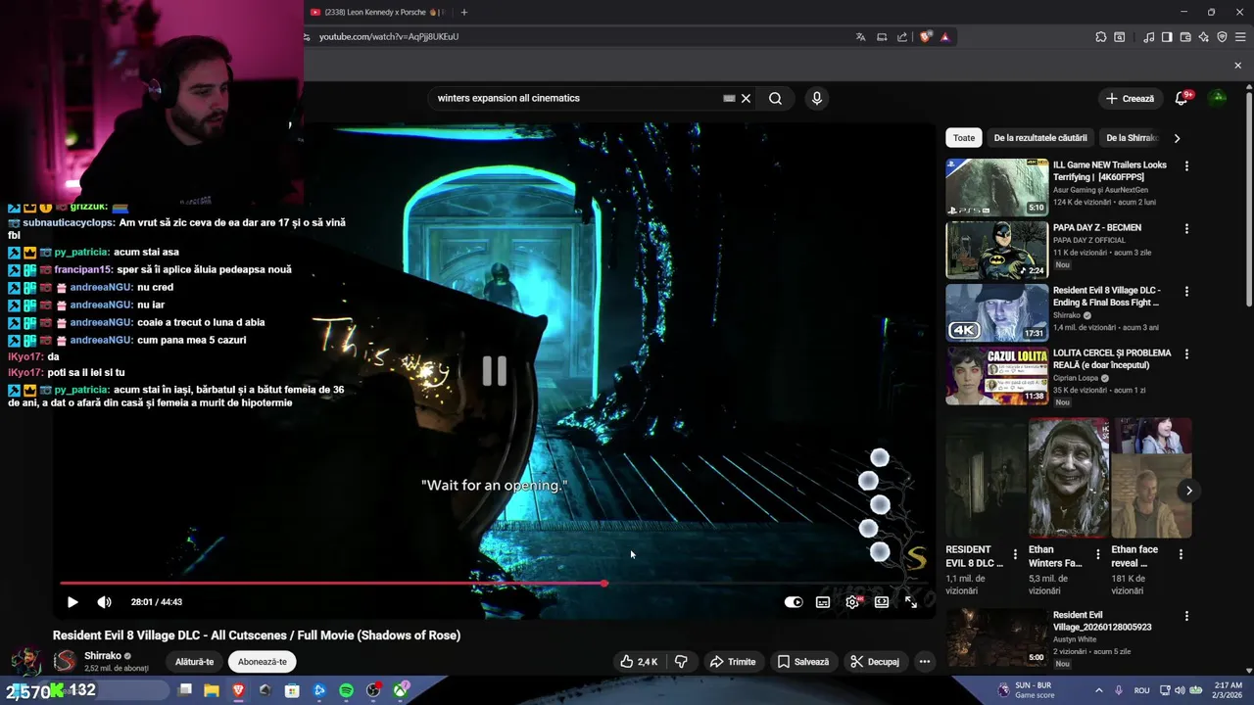Image resolution: width=1254 pixels, height=705 pixels.
Task: Switch to theater mode
Action: click(x=882, y=602)
